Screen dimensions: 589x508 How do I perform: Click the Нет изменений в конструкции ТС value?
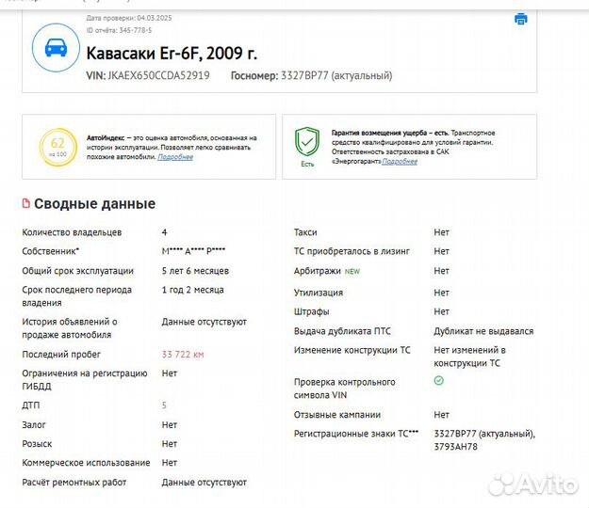[469, 357]
